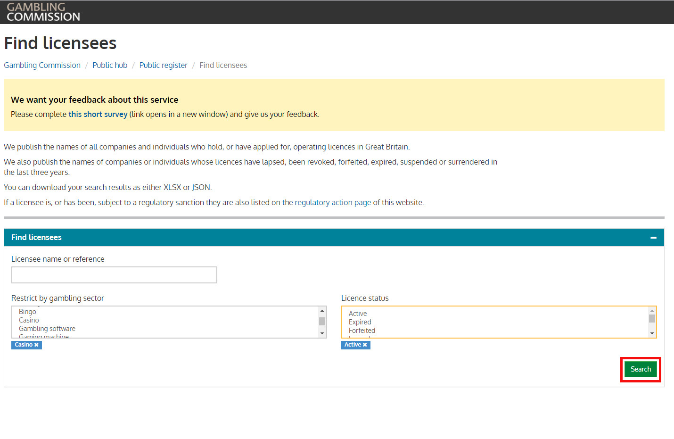Click gambling sector list scroll-up arrow
Image resolution: width=674 pixels, height=439 pixels.
(322, 311)
